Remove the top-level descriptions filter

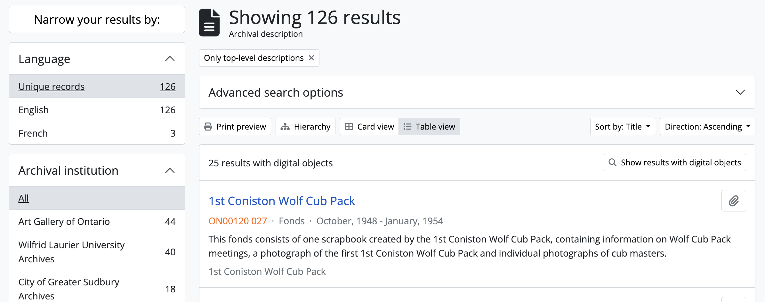coord(311,58)
